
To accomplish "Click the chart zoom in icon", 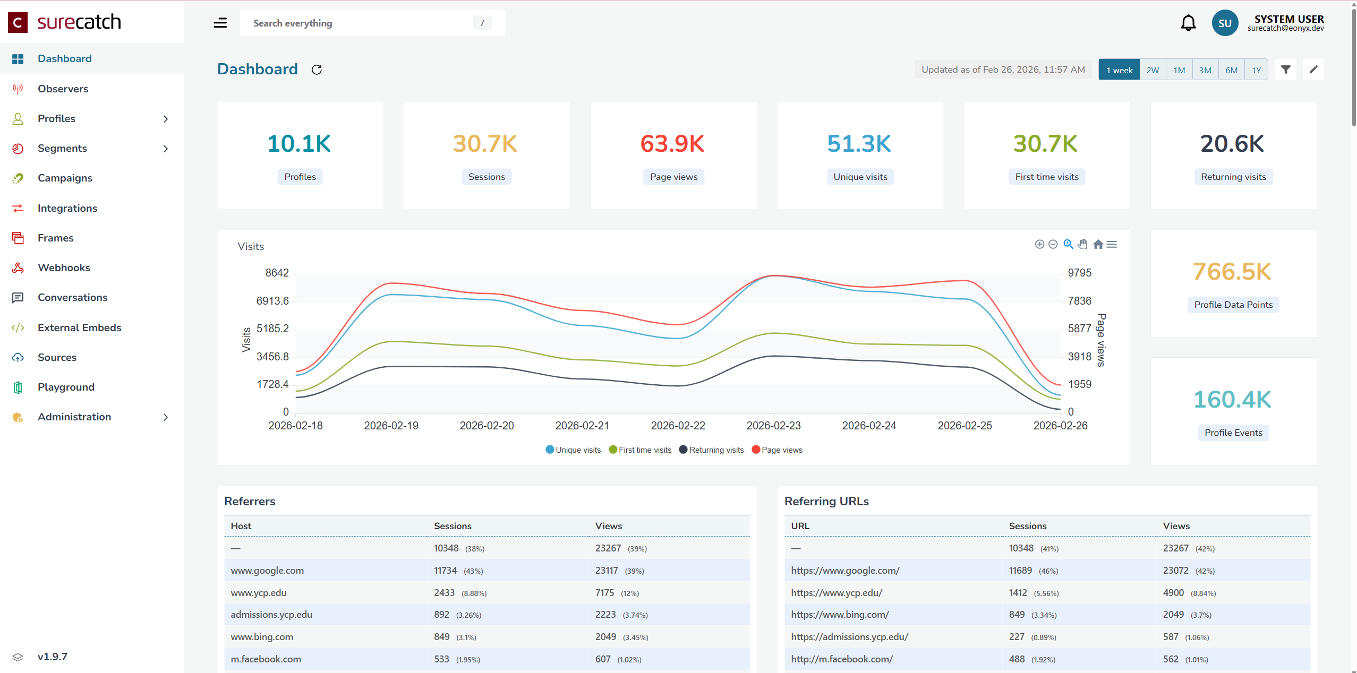I will (x=1039, y=244).
